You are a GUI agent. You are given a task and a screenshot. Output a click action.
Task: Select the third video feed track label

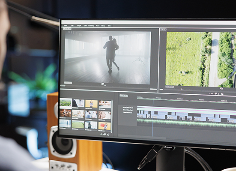pyautogui.click(x=128, y=112)
